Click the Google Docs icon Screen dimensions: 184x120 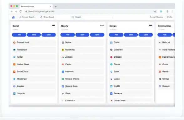pos(63,86)
